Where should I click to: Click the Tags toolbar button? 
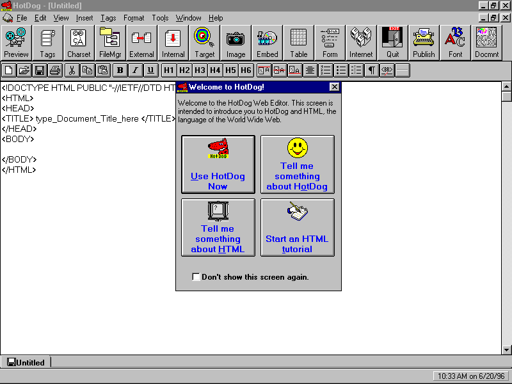click(x=47, y=43)
